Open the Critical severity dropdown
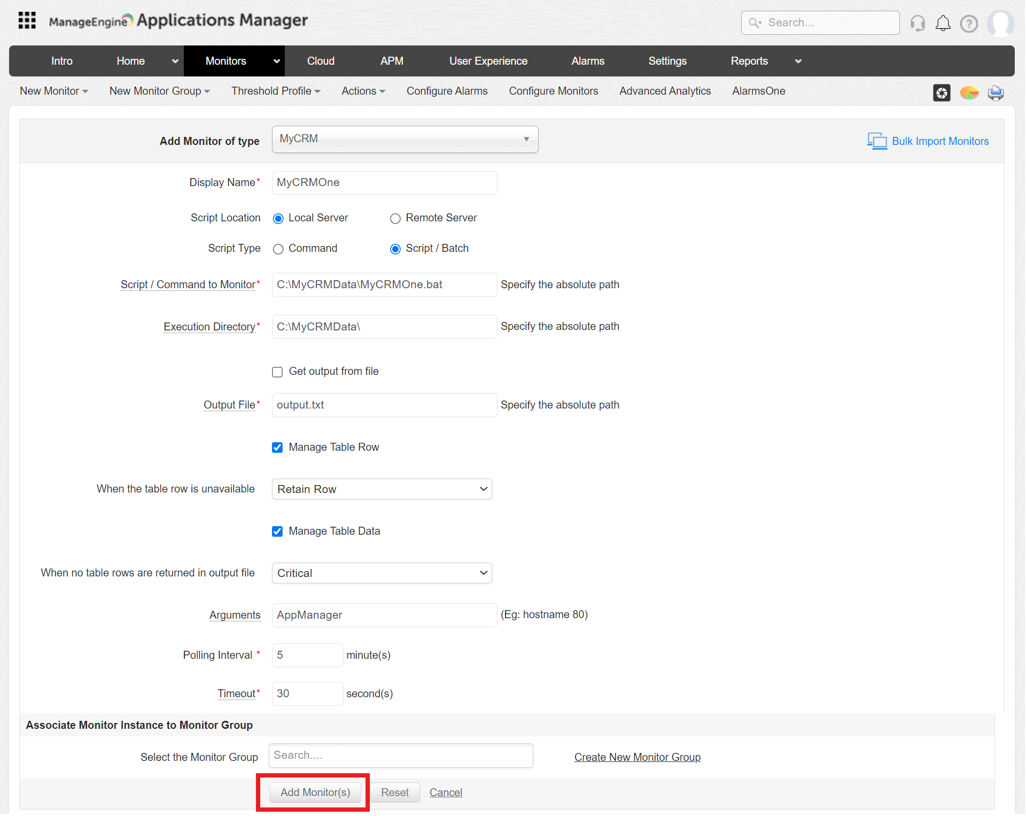 [x=382, y=574]
